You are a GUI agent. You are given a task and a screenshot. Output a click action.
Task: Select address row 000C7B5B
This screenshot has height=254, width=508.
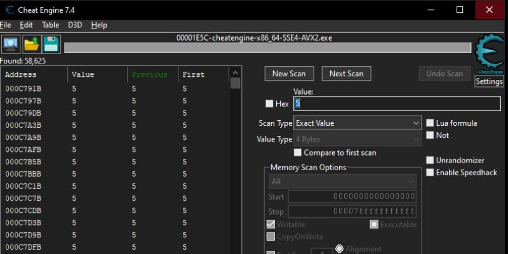116,162
